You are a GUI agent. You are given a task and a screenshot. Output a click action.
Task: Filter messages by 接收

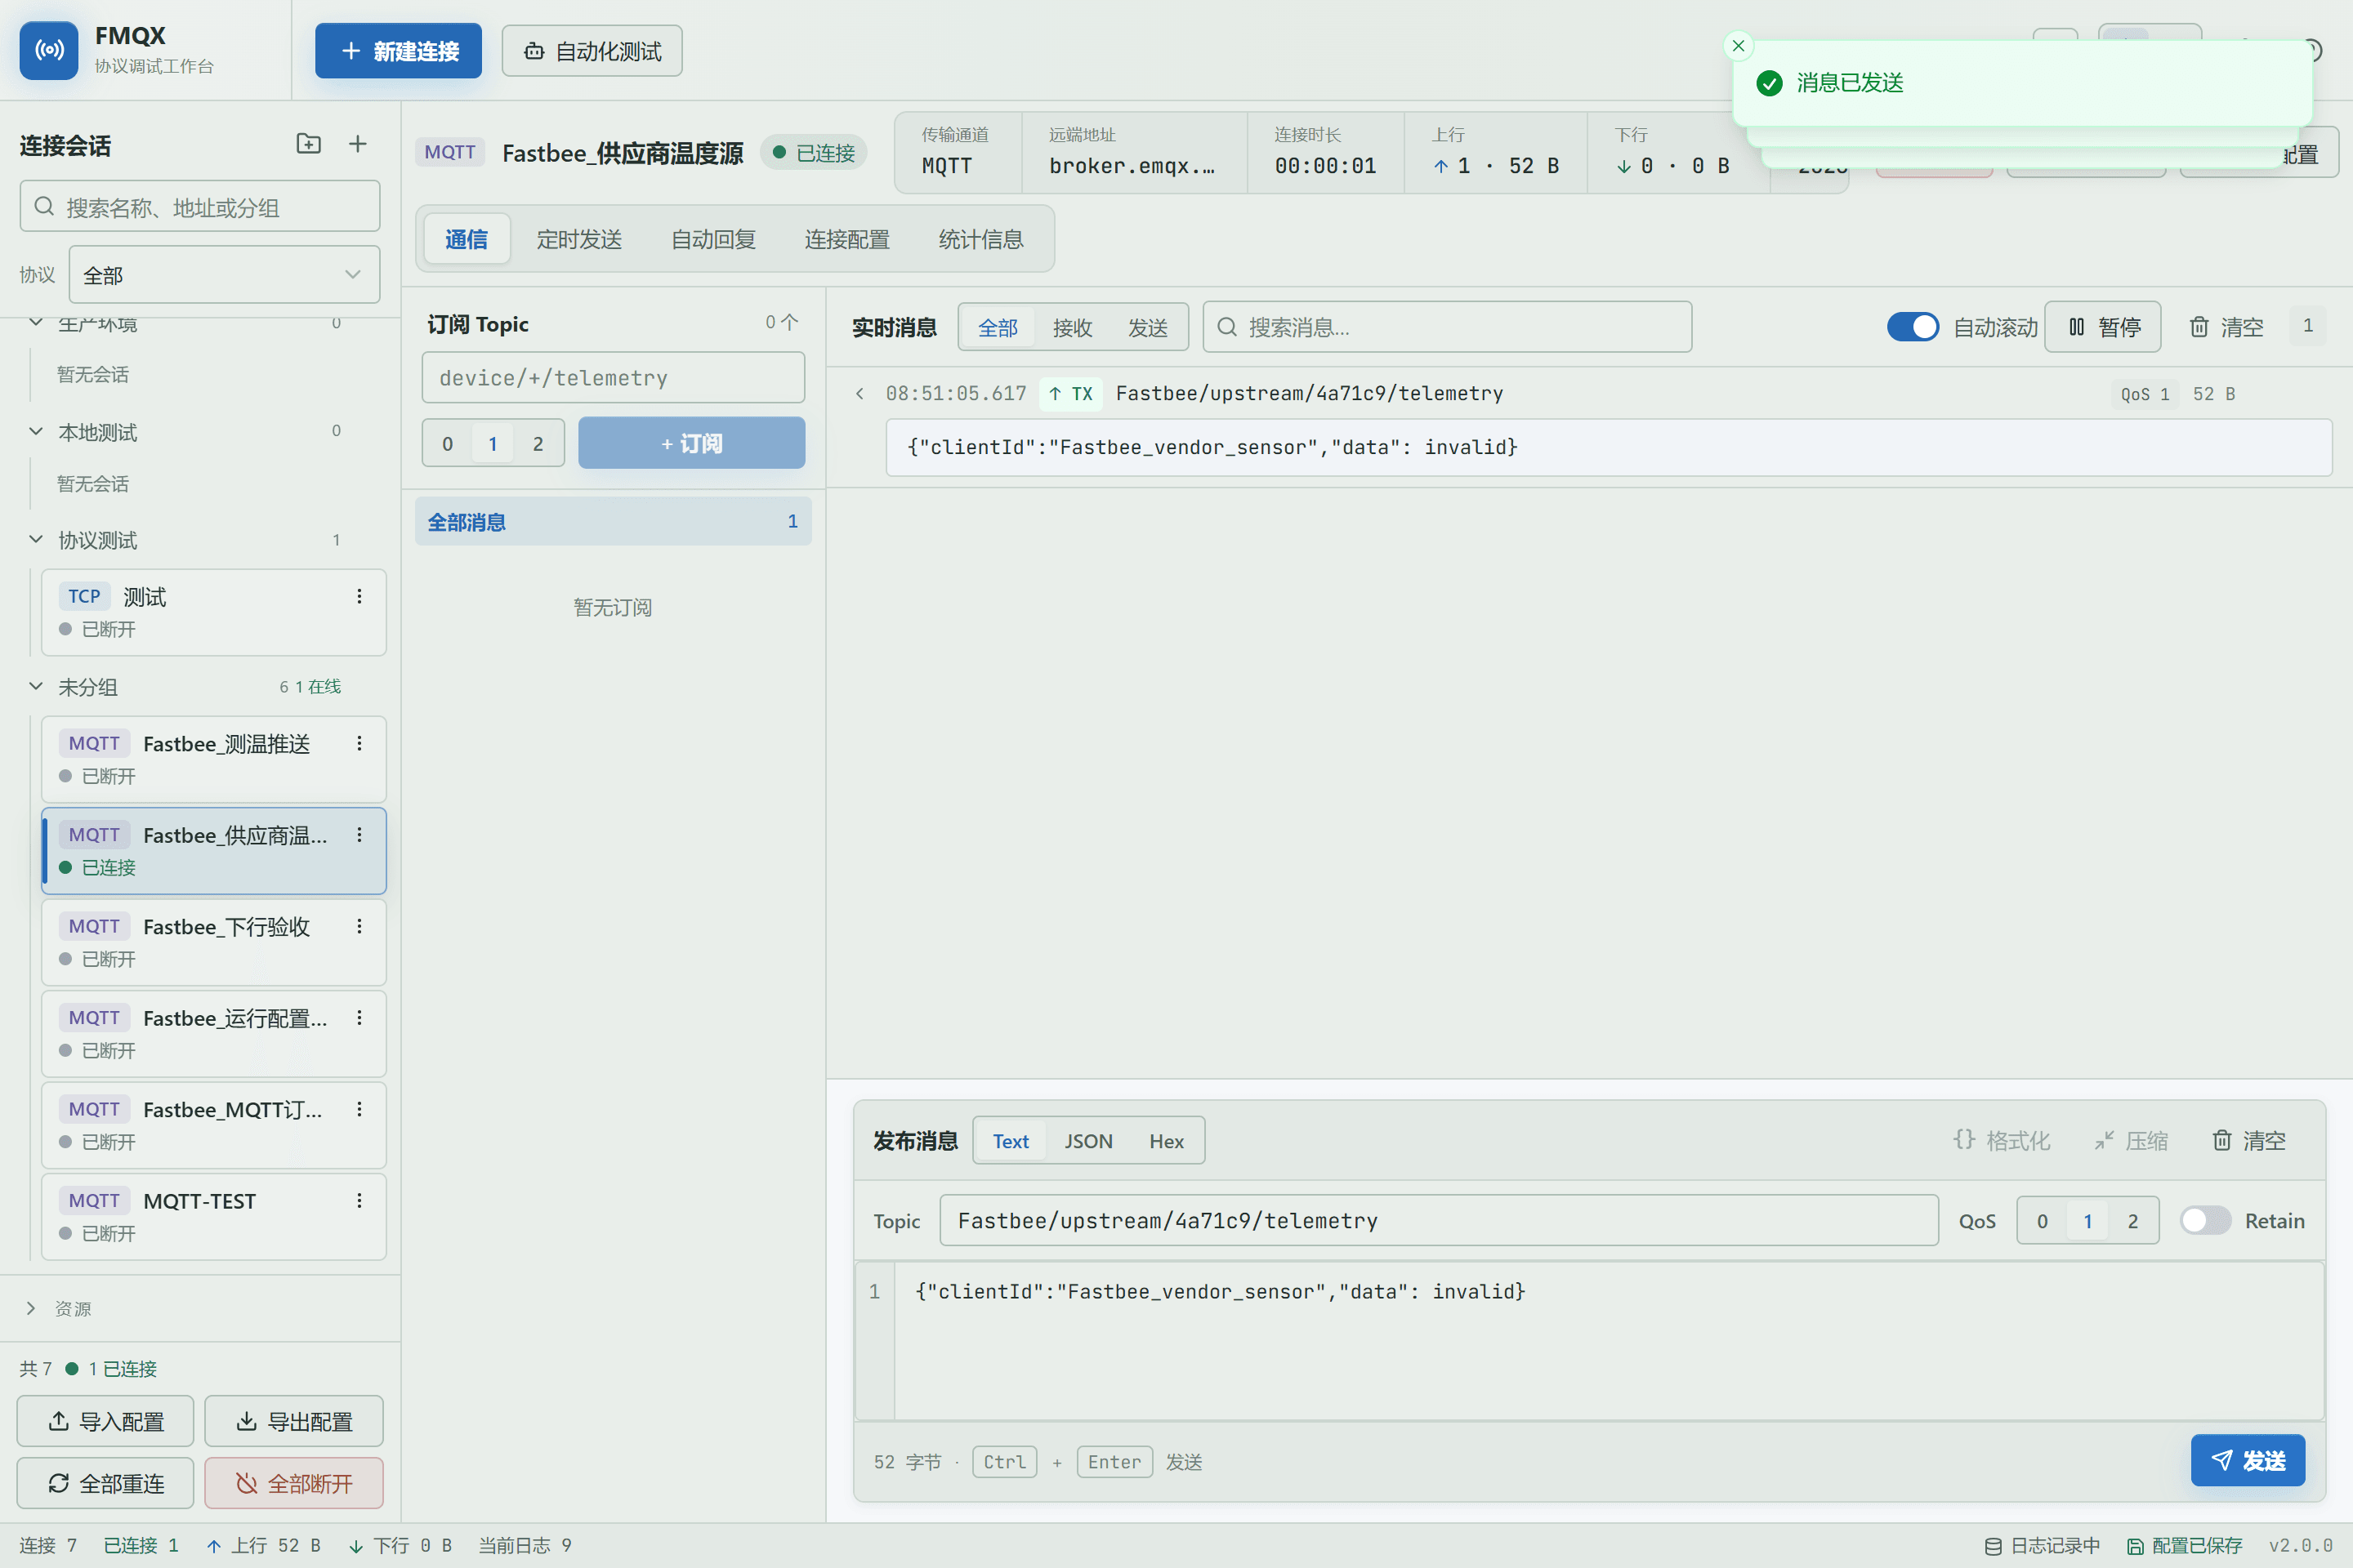pos(1073,327)
